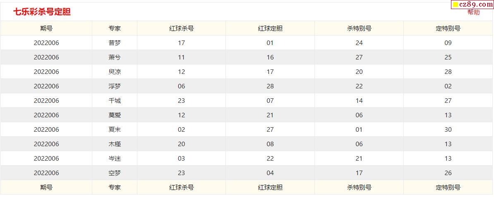Click the yellow square icon beside cz89.com
494x197 pixels.
[x=456, y=5]
